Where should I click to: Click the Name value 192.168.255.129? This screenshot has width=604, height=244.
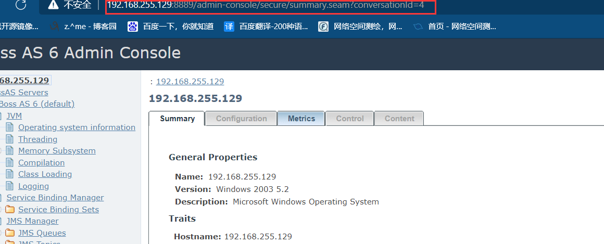(242, 177)
